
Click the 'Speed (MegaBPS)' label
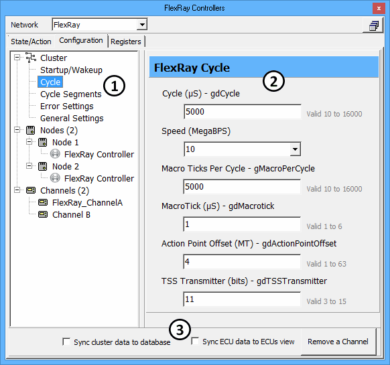click(x=196, y=131)
